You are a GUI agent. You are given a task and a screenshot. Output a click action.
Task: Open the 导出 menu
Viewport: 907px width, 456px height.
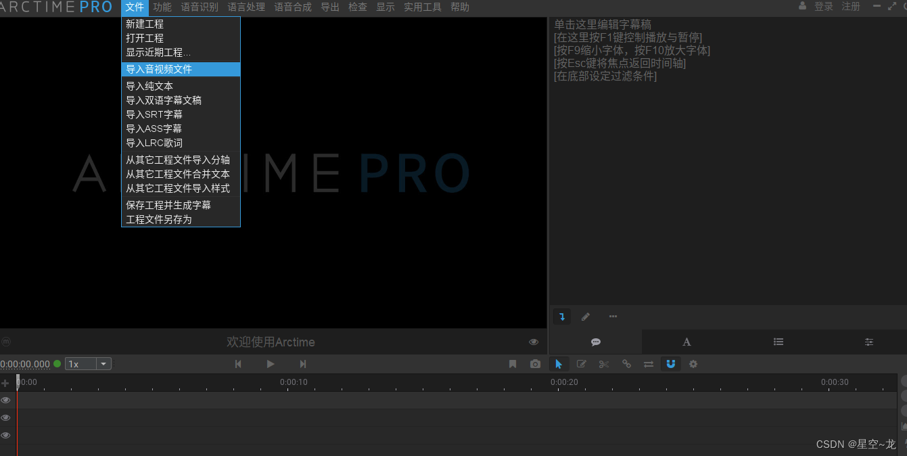[x=330, y=7]
